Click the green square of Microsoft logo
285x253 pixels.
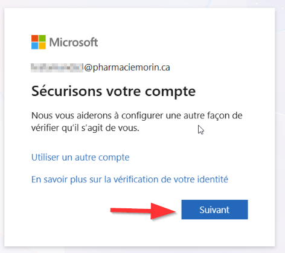(x=42, y=39)
